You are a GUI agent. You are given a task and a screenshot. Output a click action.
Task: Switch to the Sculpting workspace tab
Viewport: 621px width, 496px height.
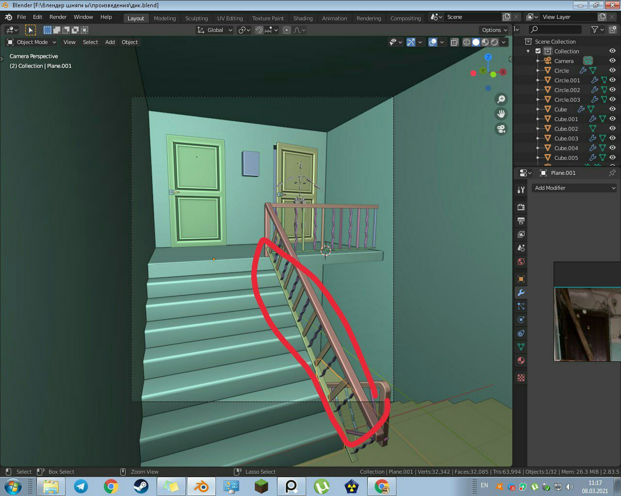196,18
